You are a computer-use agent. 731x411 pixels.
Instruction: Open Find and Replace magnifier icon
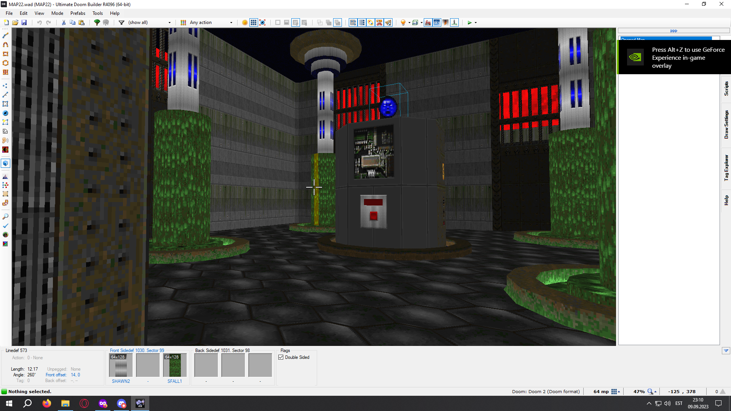pyautogui.click(x=5, y=217)
